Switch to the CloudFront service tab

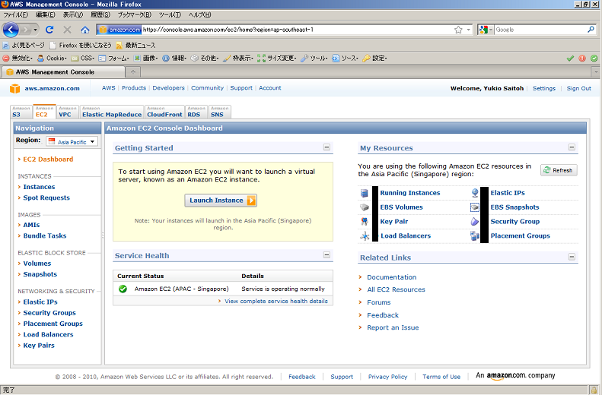[164, 112]
